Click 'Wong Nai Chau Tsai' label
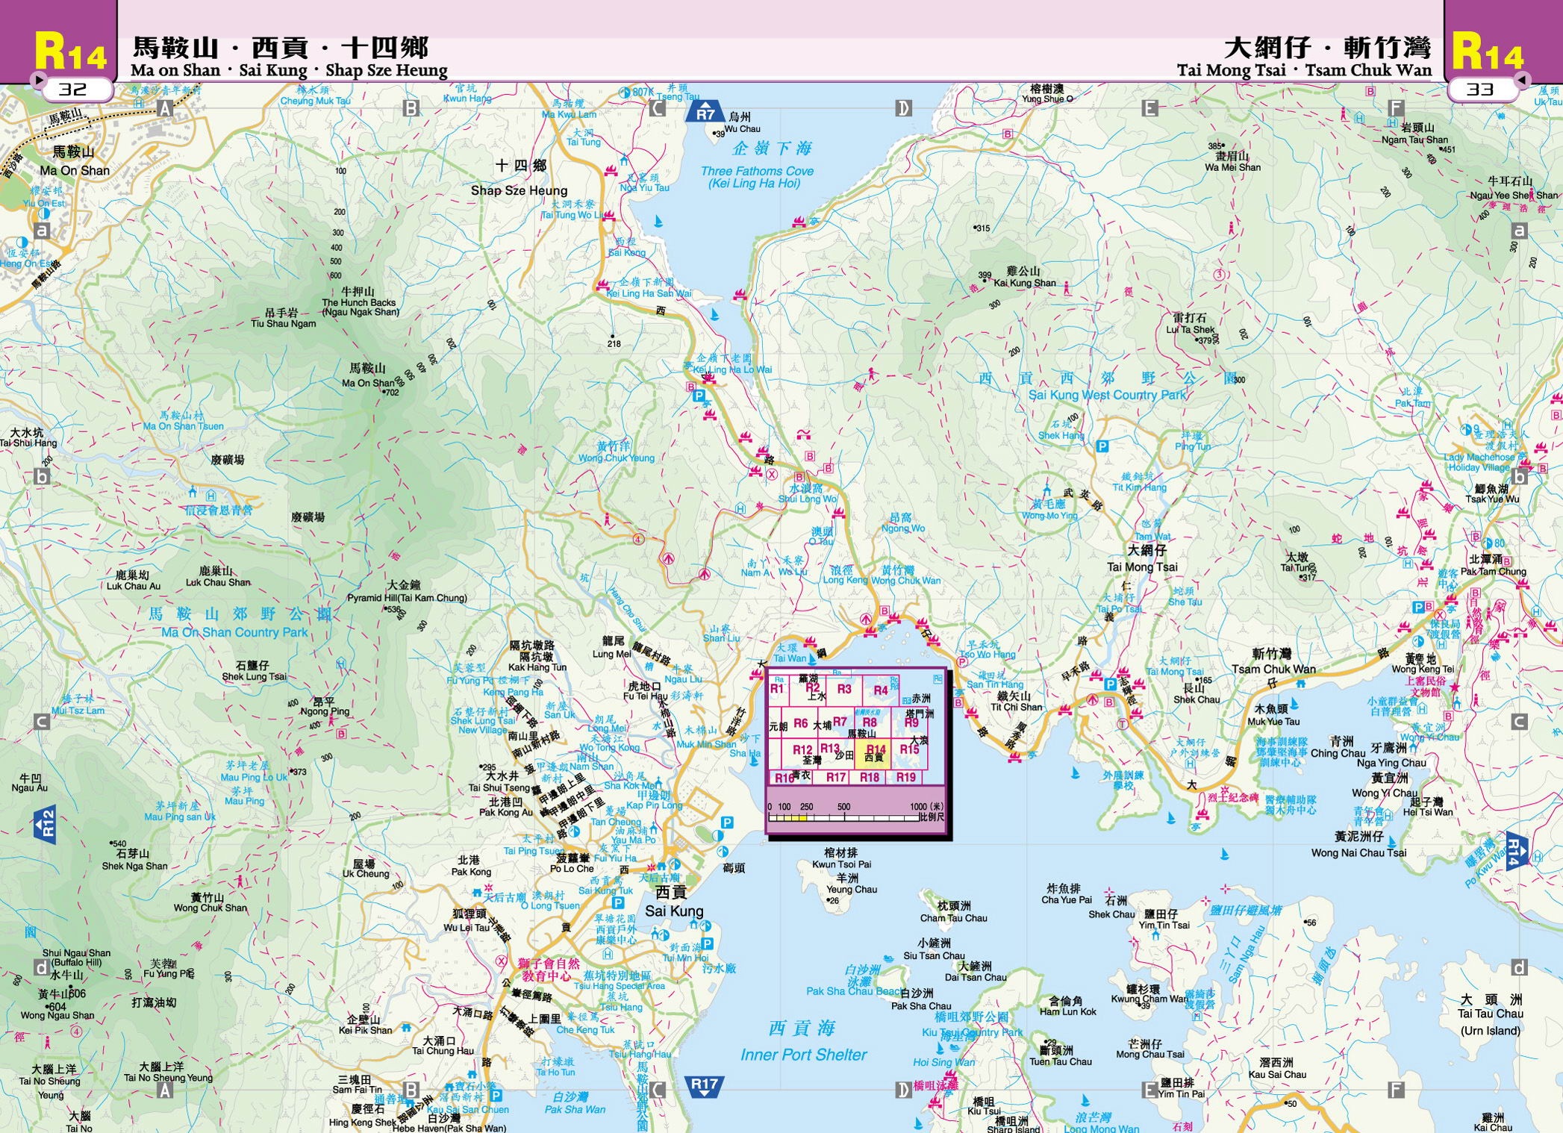 1358,852
